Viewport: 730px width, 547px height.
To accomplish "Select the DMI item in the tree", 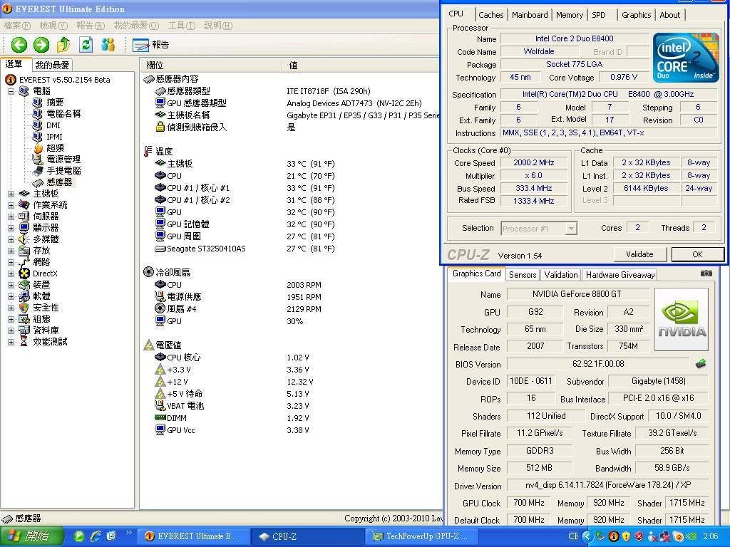I will [x=53, y=125].
